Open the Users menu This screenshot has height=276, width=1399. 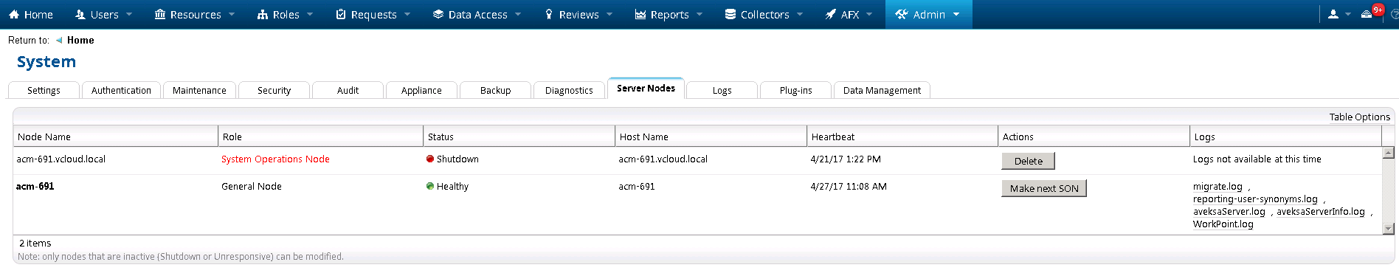(x=104, y=14)
